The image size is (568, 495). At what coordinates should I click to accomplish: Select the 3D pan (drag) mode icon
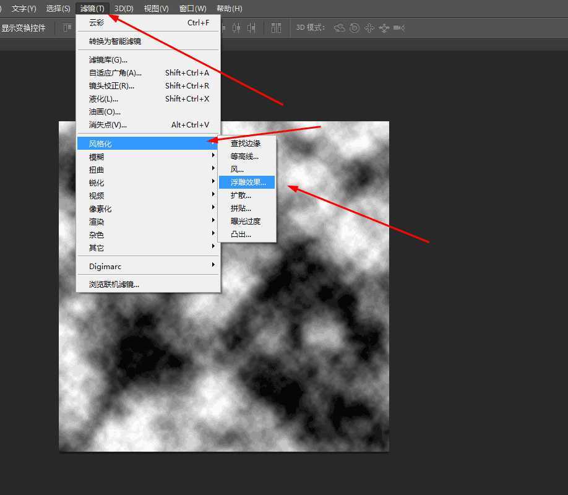point(369,28)
